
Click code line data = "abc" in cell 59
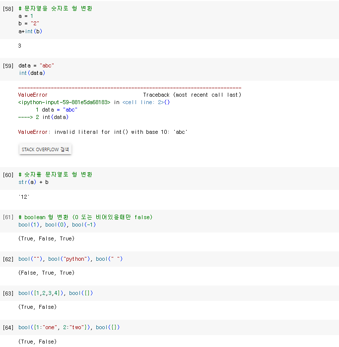[36, 65]
